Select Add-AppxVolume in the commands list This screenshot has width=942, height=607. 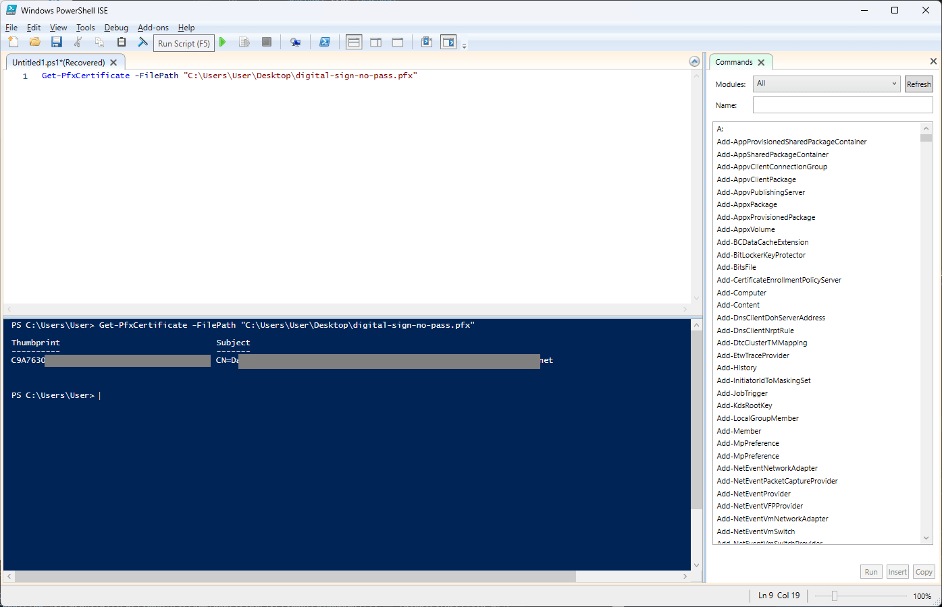pyautogui.click(x=745, y=229)
